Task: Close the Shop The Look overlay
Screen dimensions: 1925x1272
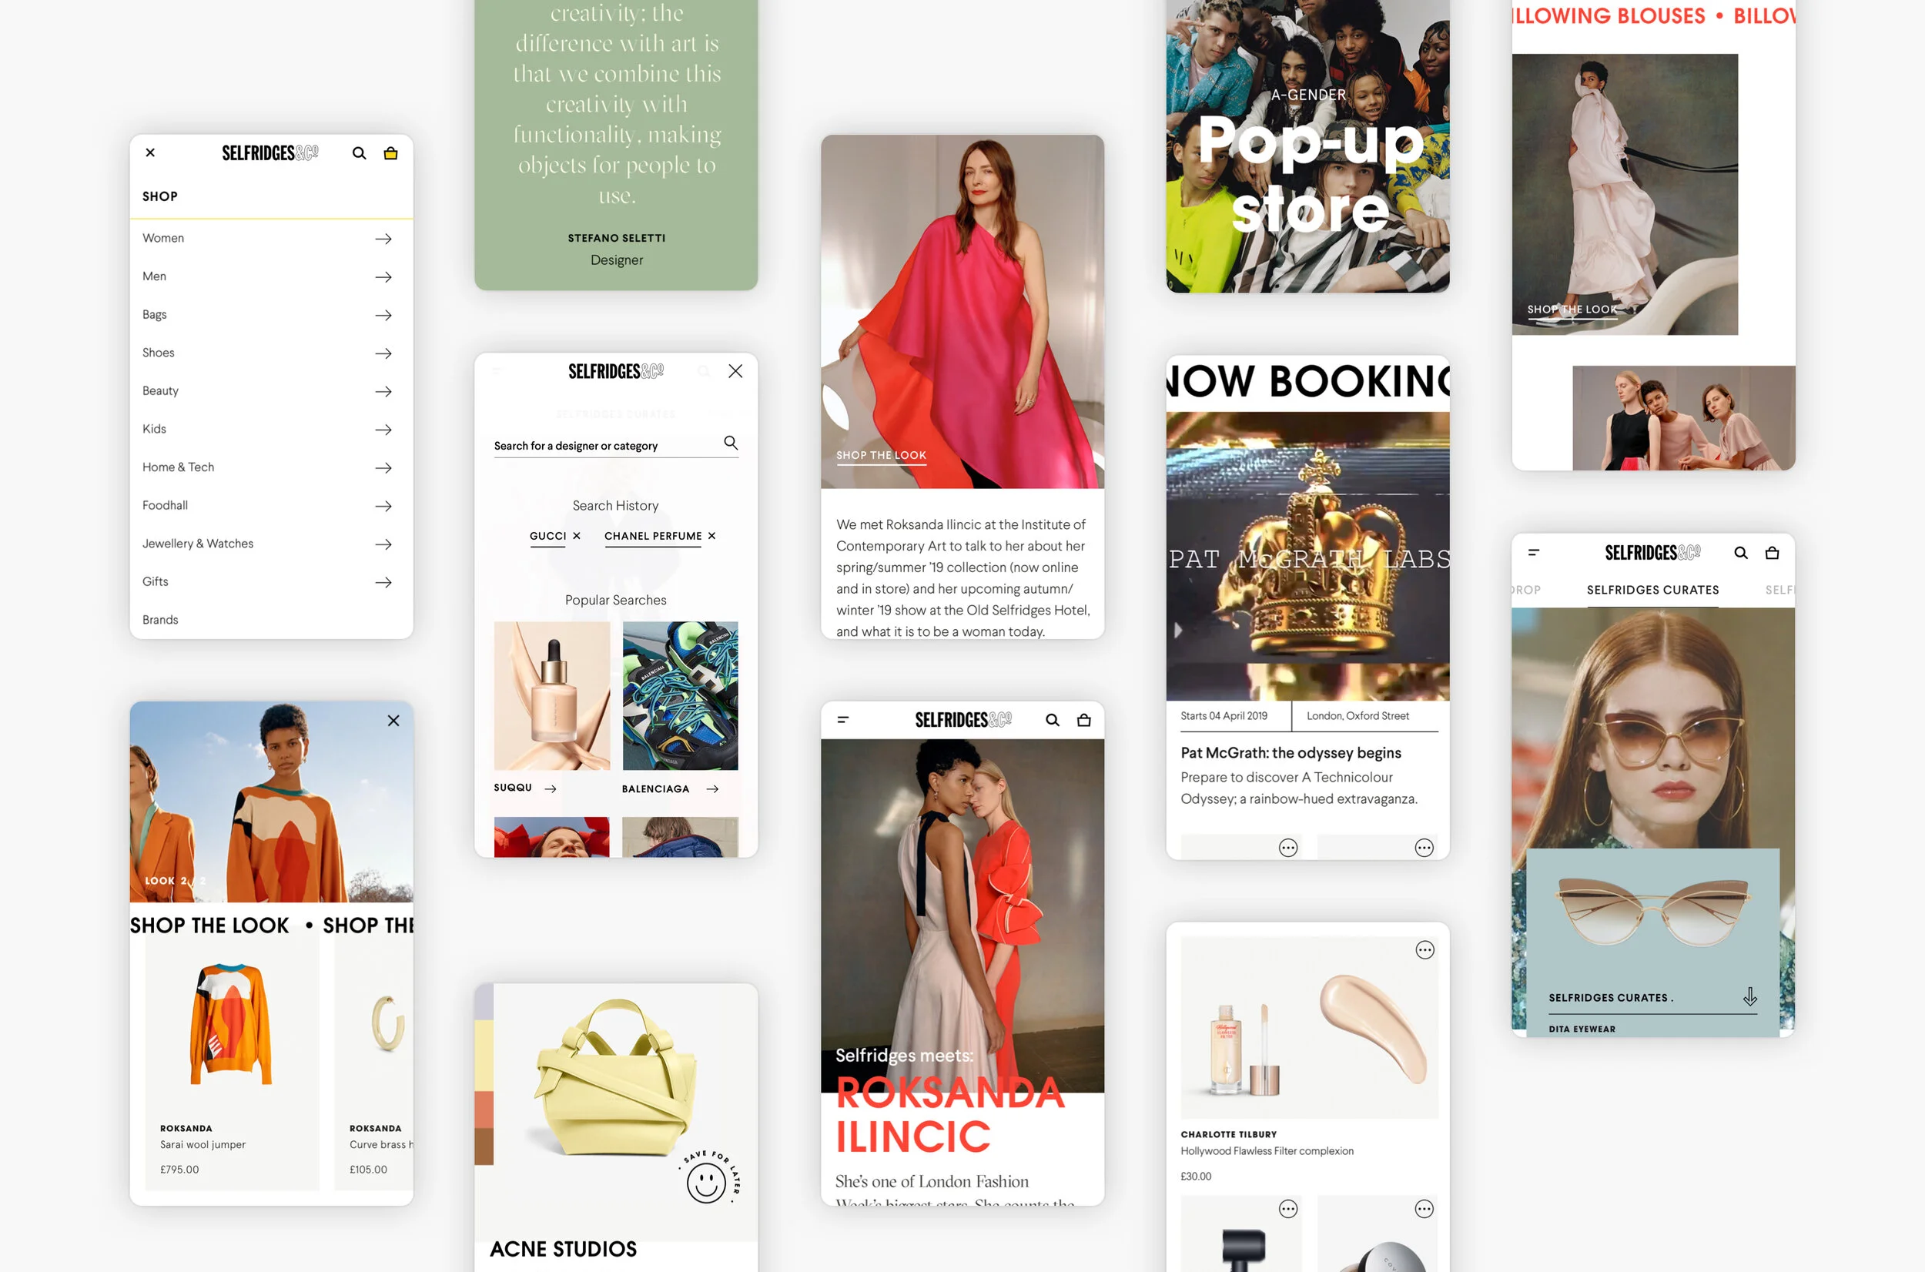Action: click(393, 721)
